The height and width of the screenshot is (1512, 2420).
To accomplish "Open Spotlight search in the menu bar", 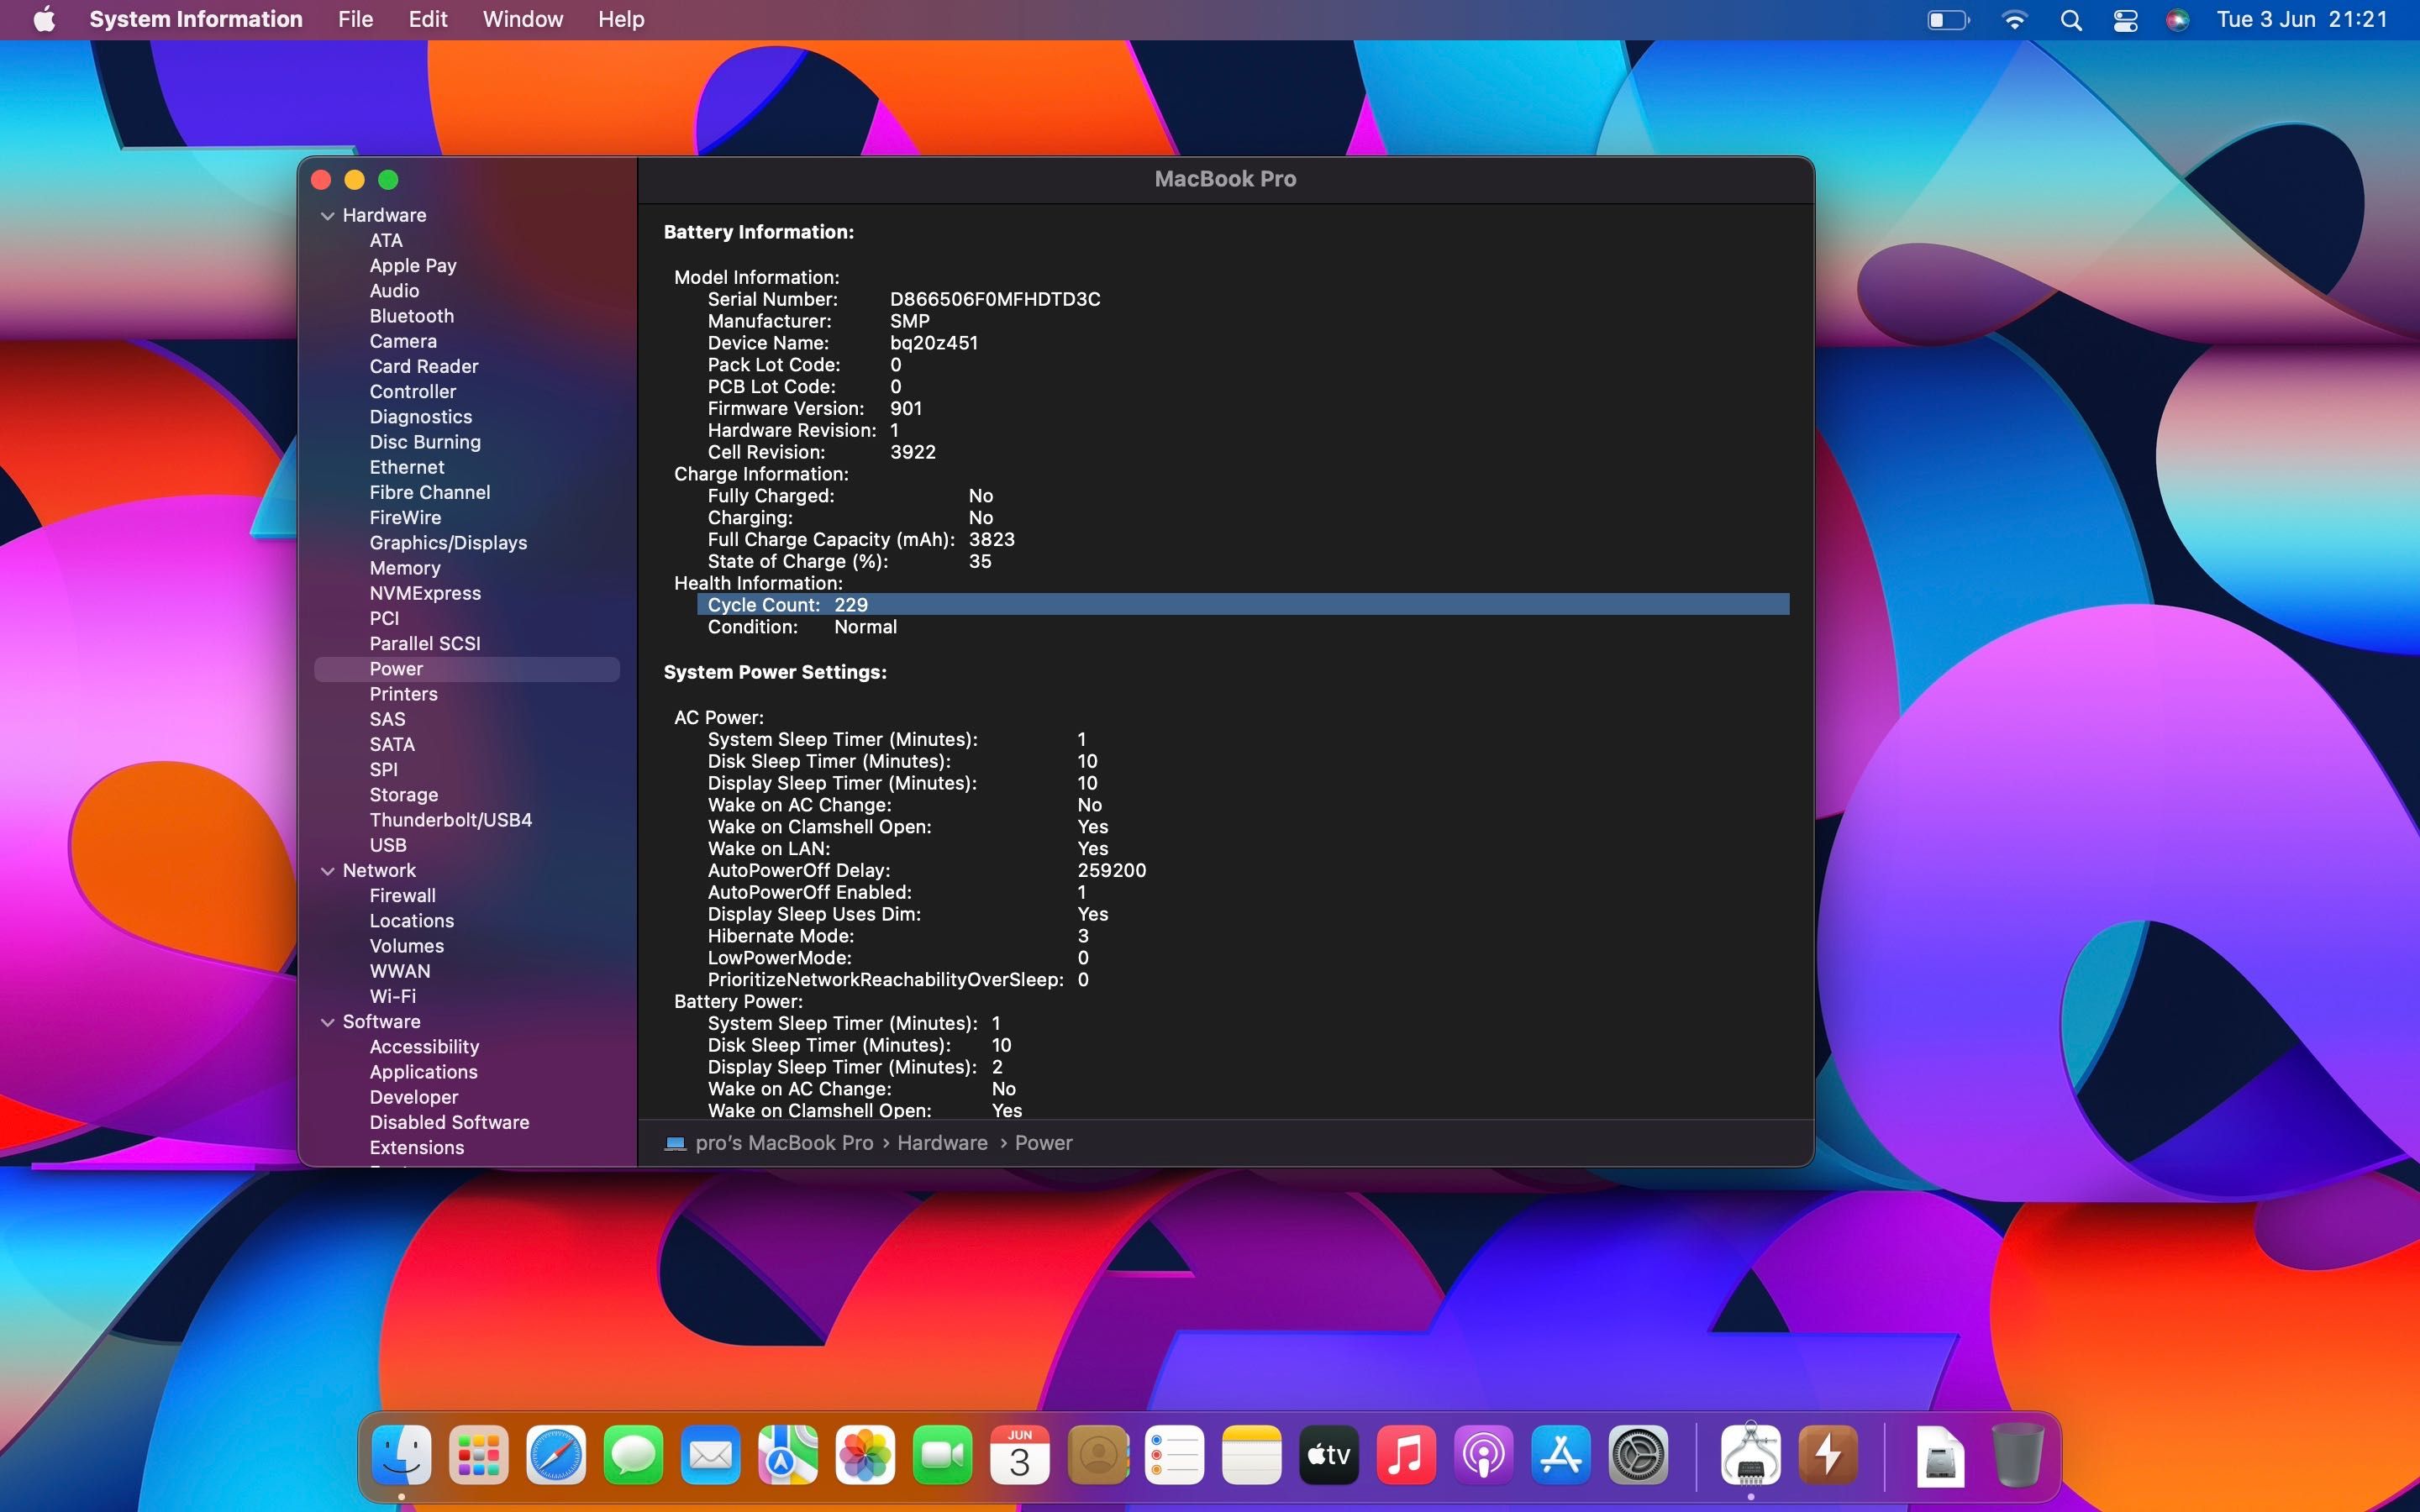I will point(2071,20).
